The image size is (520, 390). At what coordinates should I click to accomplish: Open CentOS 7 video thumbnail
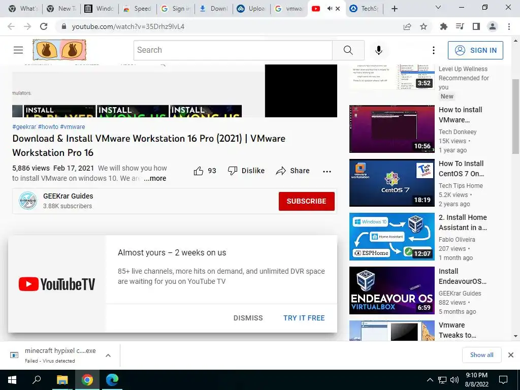392,183
